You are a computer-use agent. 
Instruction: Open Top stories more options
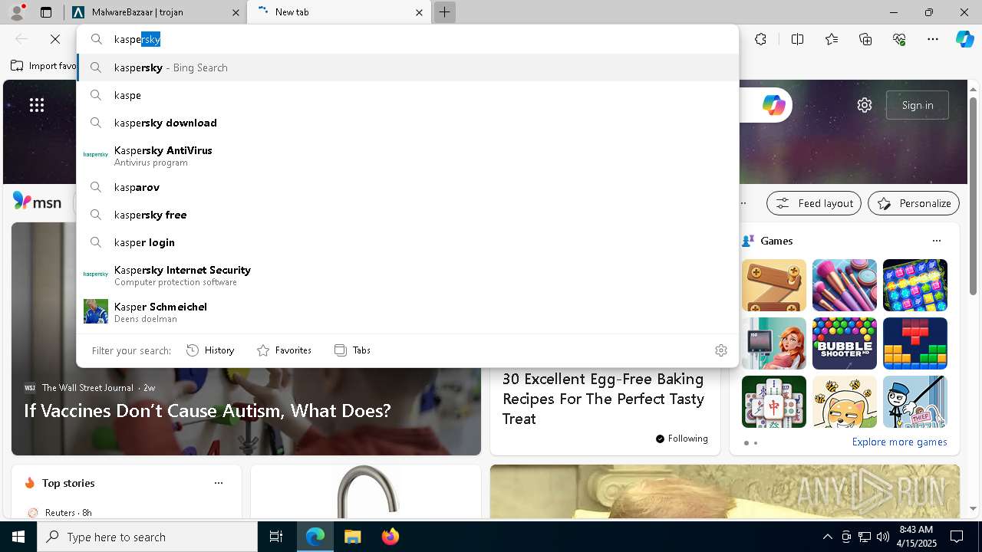click(x=219, y=483)
